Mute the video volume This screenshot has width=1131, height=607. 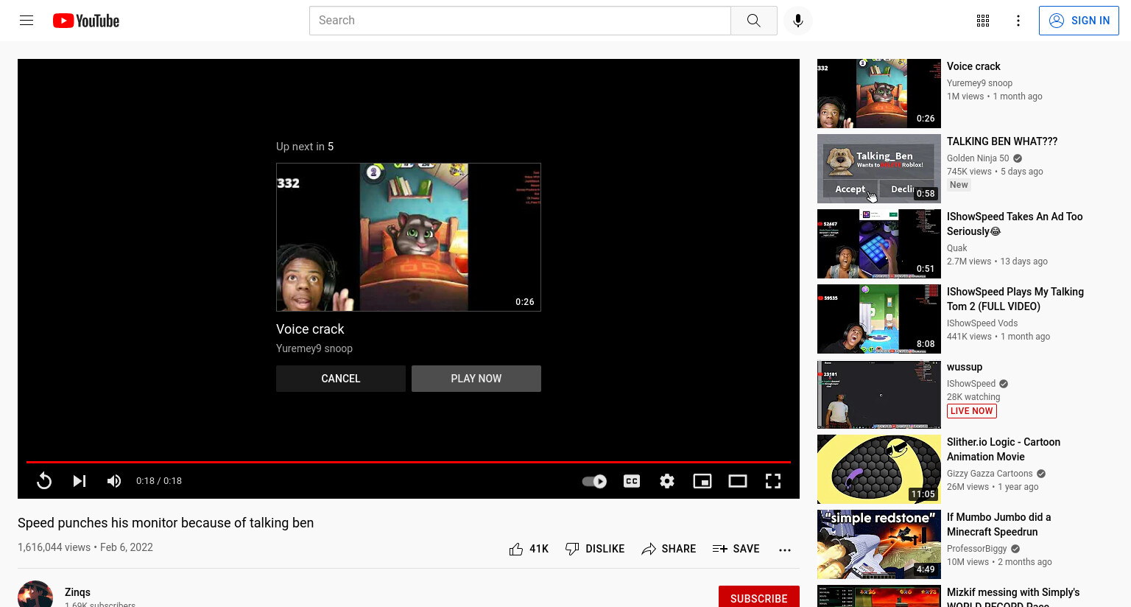(114, 481)
